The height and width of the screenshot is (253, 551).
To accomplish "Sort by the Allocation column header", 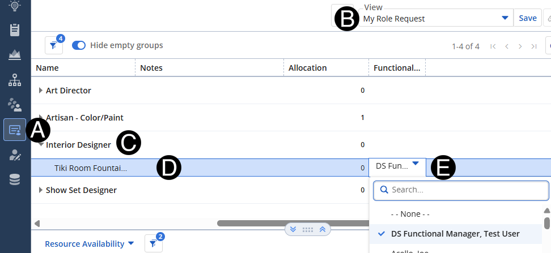I will (x=307, y=68).
